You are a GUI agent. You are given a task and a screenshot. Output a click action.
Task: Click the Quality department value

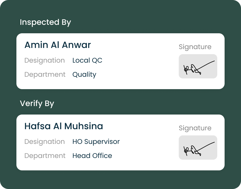[x=84, y=74]
